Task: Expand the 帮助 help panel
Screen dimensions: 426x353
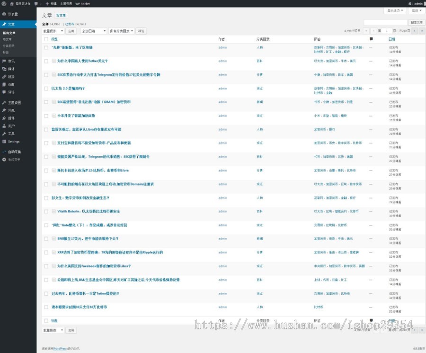Action: pos(417,10)
